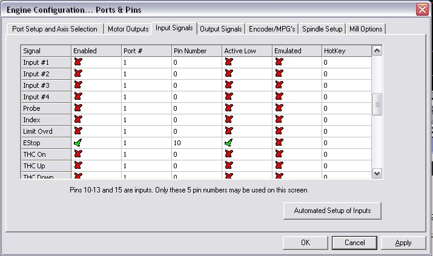Switch to the Motor Outputs tab

coord(127,29)
